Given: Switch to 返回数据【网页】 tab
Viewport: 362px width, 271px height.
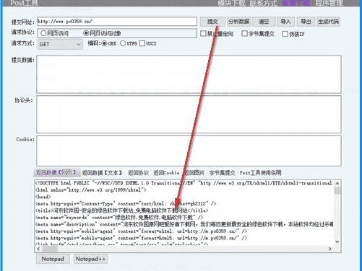Looking at the screenshot, I should [x=56, y=172].
